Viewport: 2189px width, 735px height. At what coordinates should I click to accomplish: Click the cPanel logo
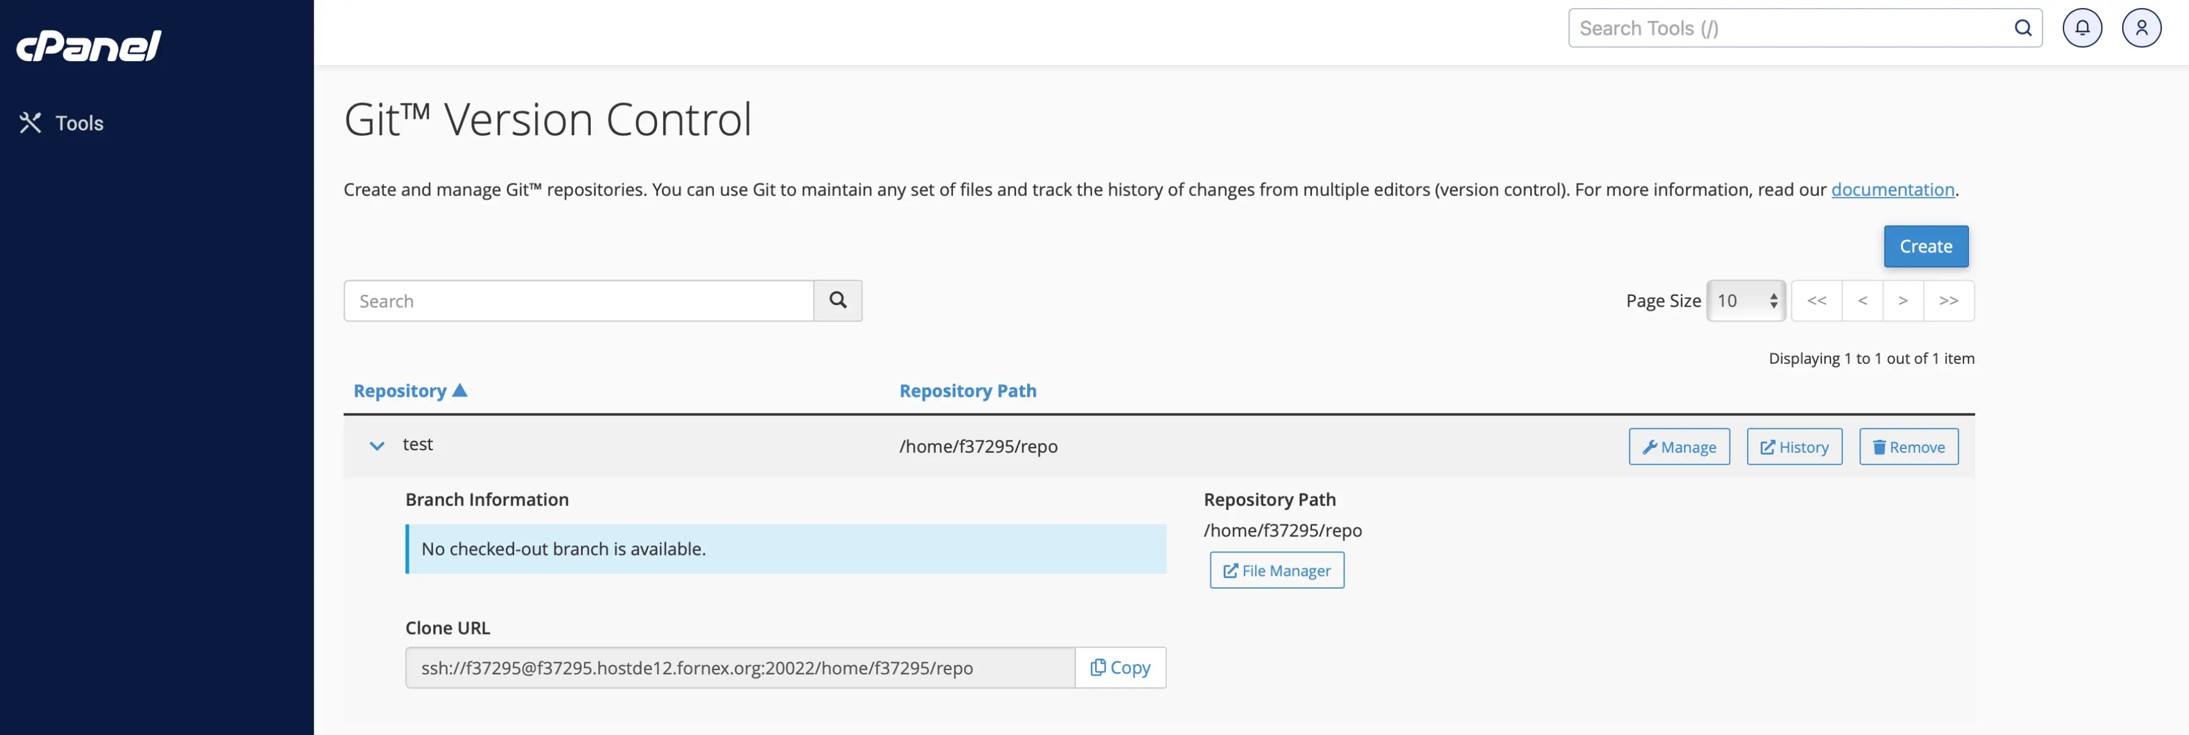88,45
